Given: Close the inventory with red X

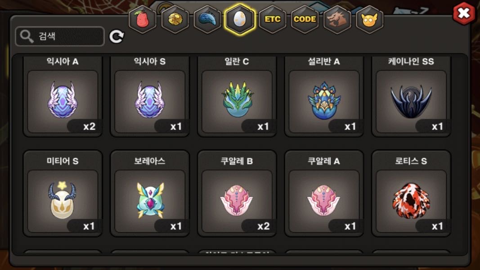Looking at the screenshot, I should coord(464,13).
